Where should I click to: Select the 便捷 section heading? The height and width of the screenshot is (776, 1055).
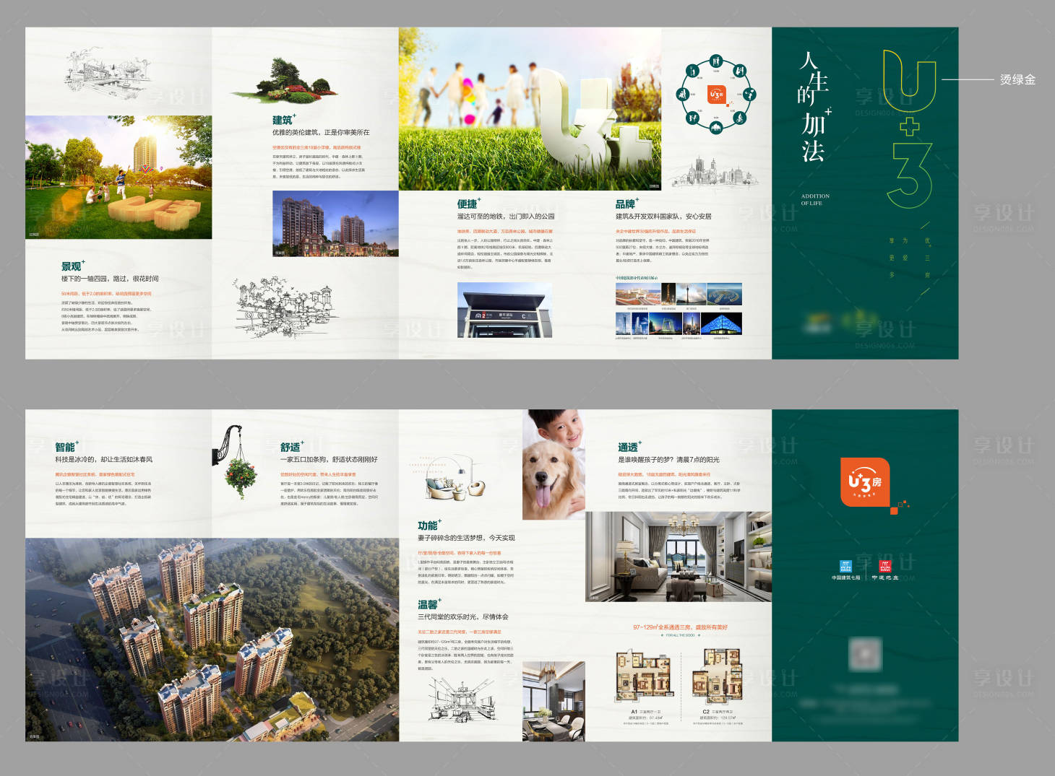point(468,204)
